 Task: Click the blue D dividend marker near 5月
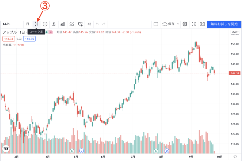pyautogui.click(x=81, y=150)
